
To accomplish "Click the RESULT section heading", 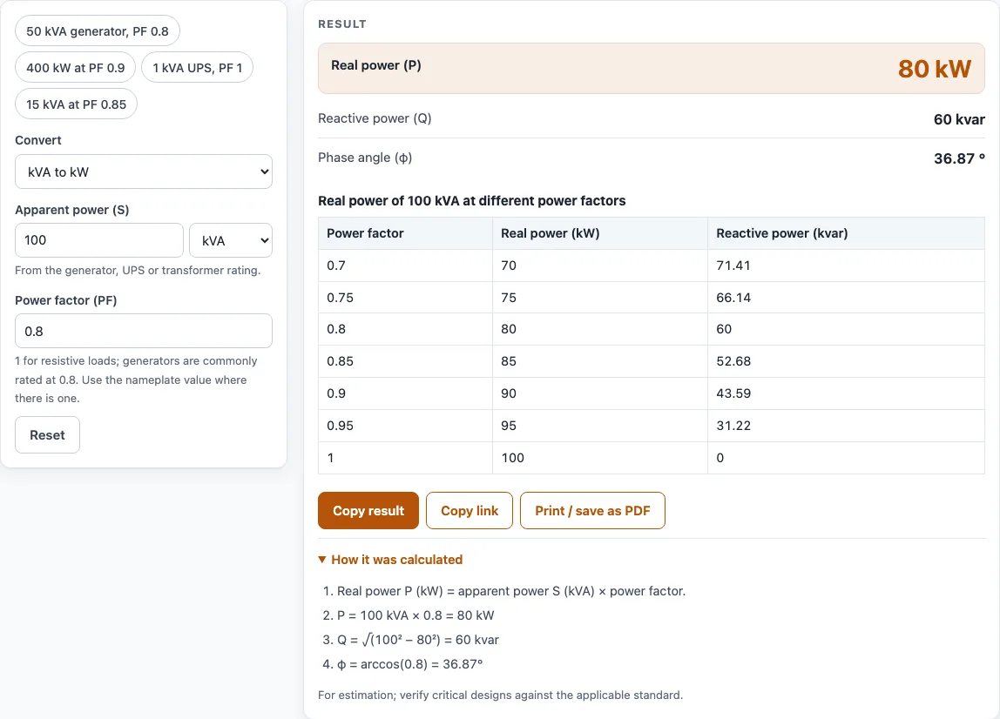I will (x=342, y=24).
